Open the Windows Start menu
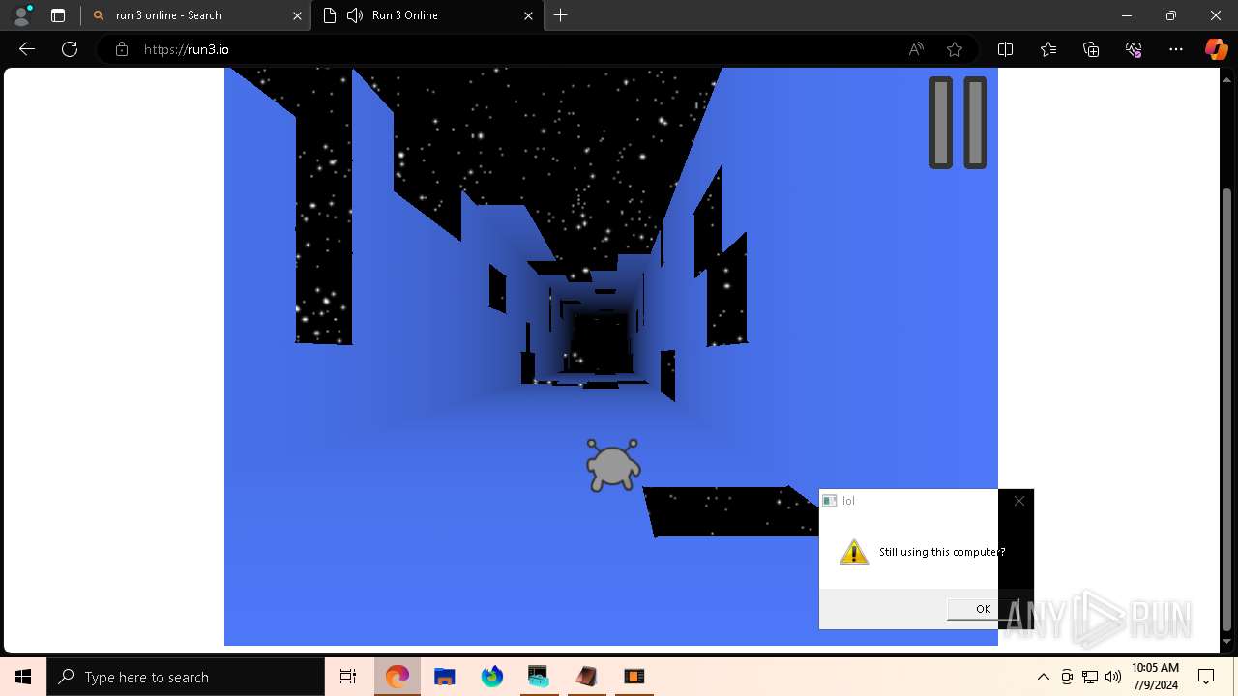 (23, 677)
